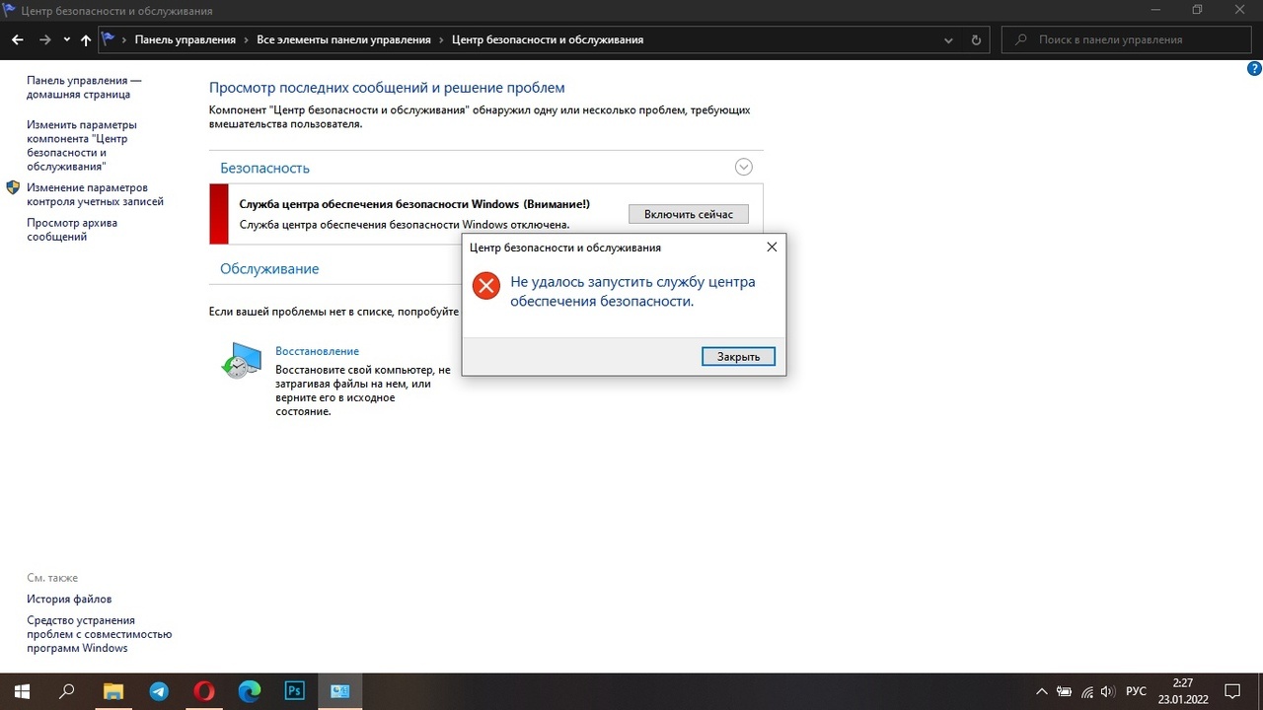Open 'История файлов' link
Viewport: 1263px width, 710px height.
(x=69, y=599)
